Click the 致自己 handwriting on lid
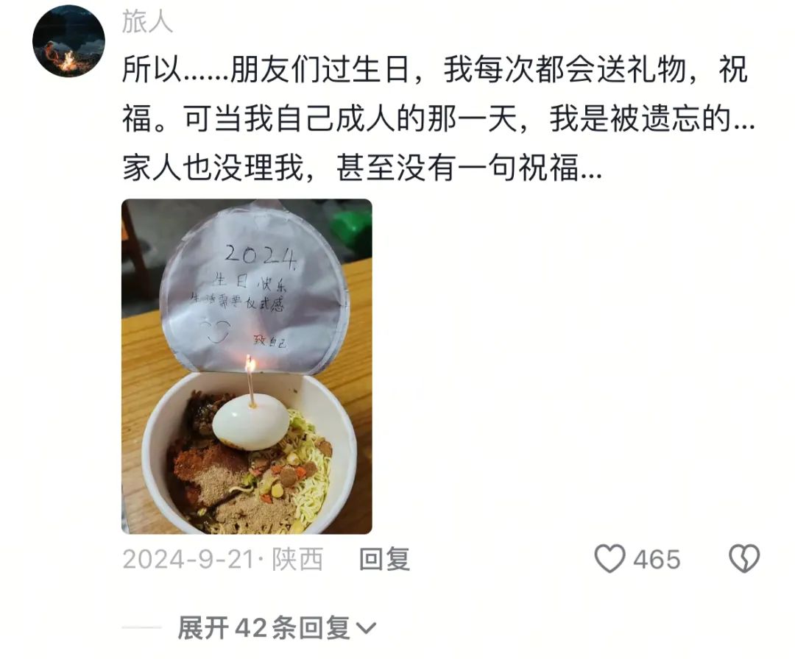795x659 pixels. point(269,341)
